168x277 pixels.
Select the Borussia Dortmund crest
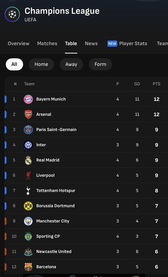(x=28, y=206)
